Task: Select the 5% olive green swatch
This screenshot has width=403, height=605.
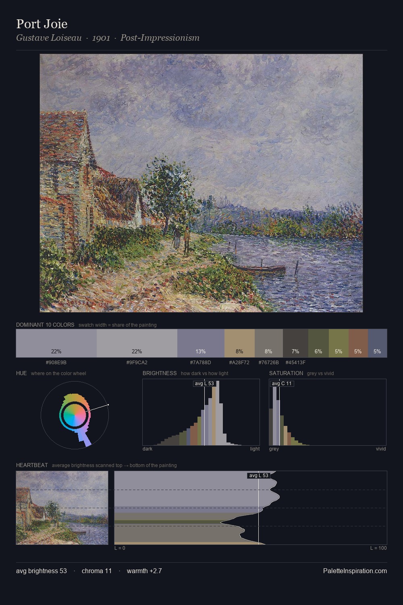Action: pos(339,343)
